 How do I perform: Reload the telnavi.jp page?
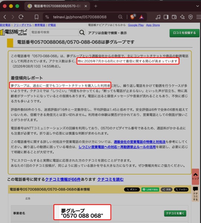click(x=21, y=17)
